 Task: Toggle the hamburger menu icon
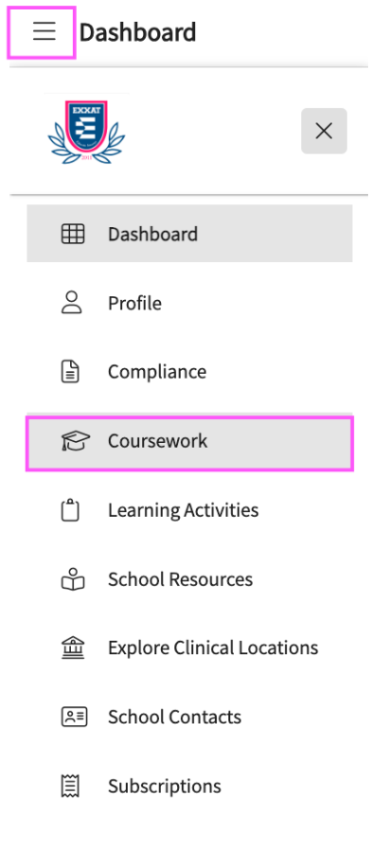pos(44,32)
